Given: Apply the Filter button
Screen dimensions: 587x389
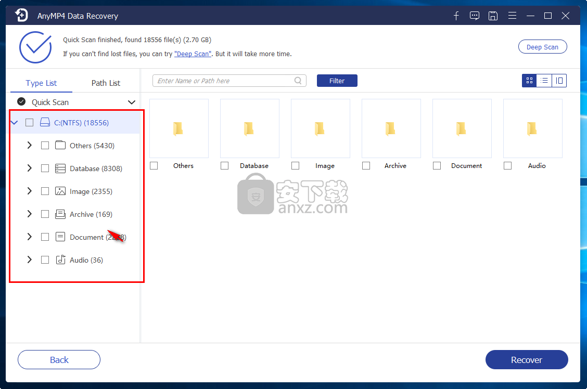Looking at the screenshot, I should coord(337,81).
